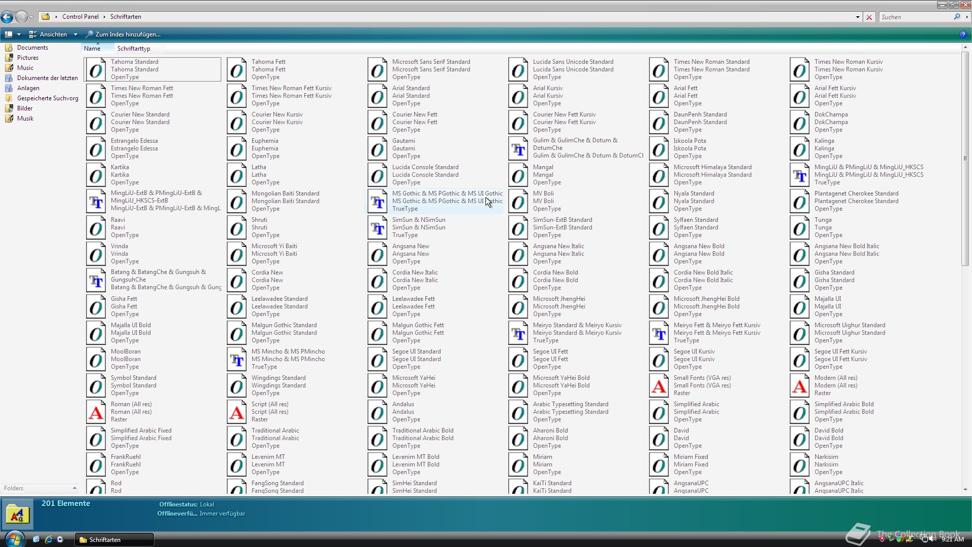Select the Segoe UI Standard font icon

click(377, 359)
